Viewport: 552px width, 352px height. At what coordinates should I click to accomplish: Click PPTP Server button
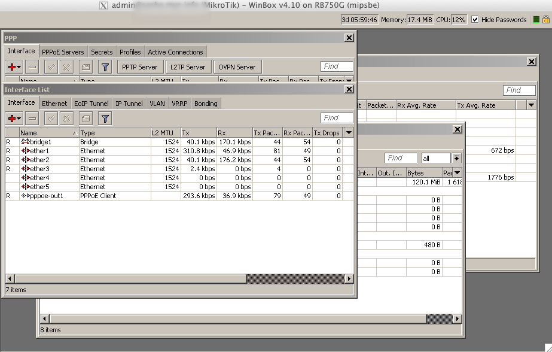click(x=140, y=67)
